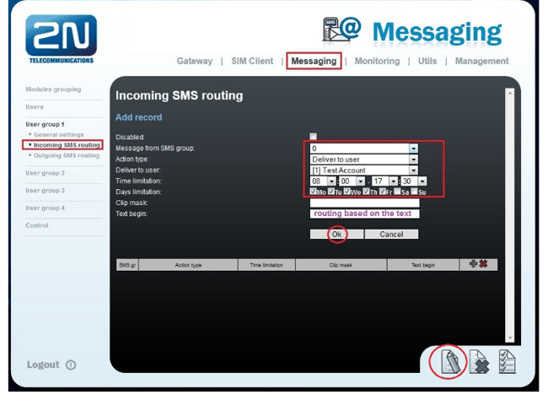Click the Ok button
The width and height of the screenshot is (548, 395).
[x=336, y=235]
